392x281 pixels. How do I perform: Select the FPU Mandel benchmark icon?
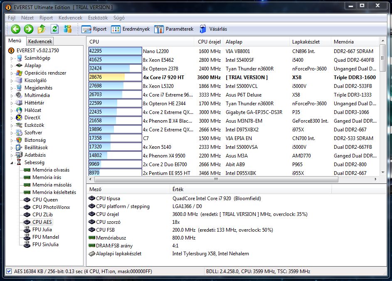coord(27,237)
